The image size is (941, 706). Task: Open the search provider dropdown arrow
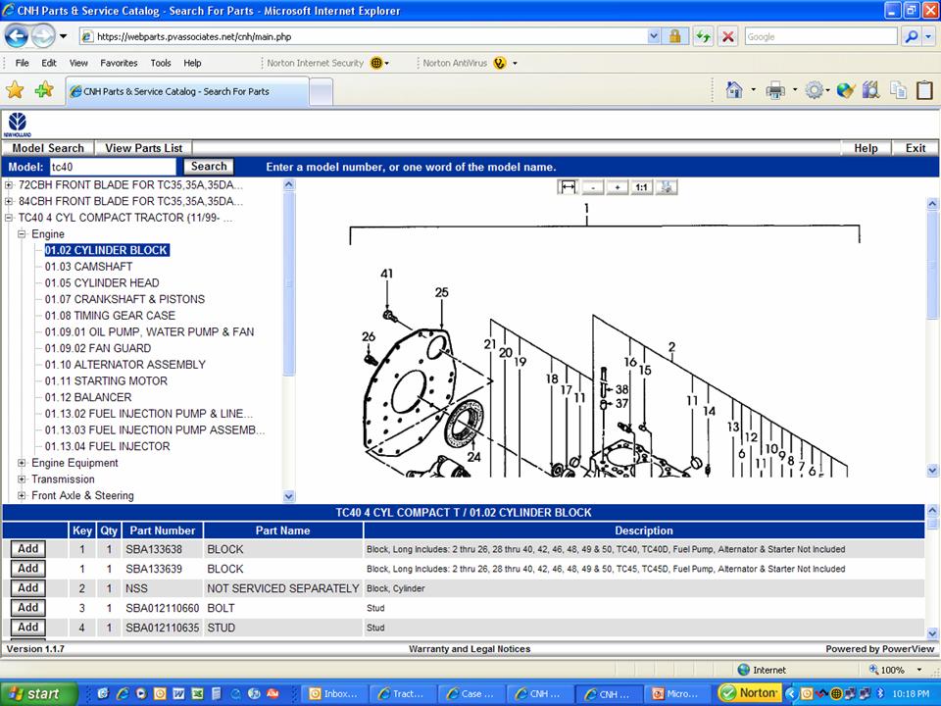928,36
